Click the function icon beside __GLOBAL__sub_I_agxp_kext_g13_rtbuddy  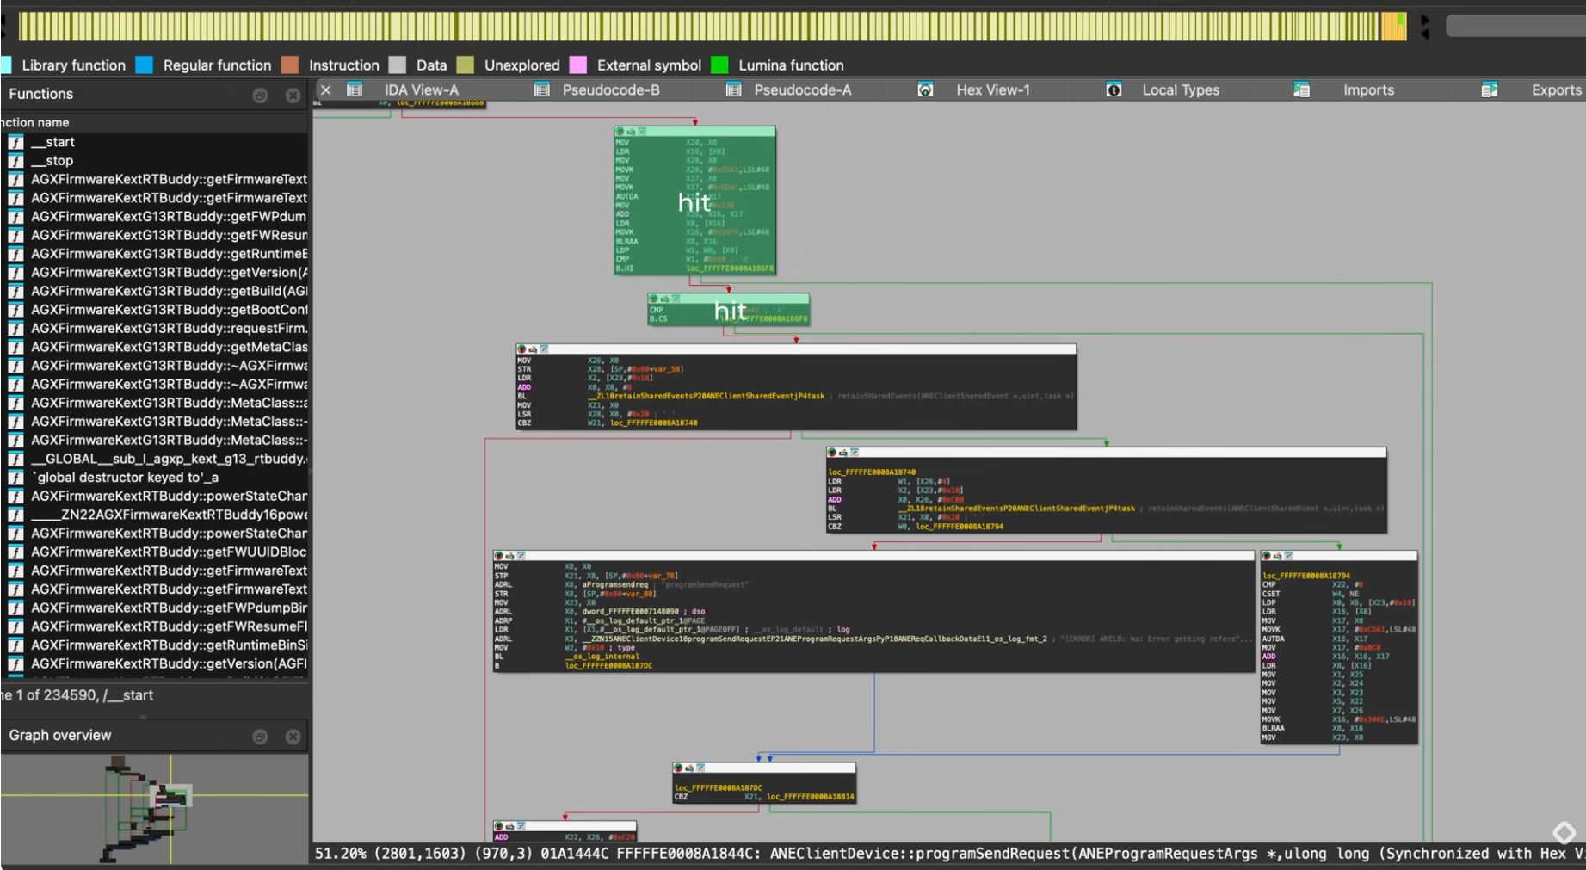pos(15,459)
